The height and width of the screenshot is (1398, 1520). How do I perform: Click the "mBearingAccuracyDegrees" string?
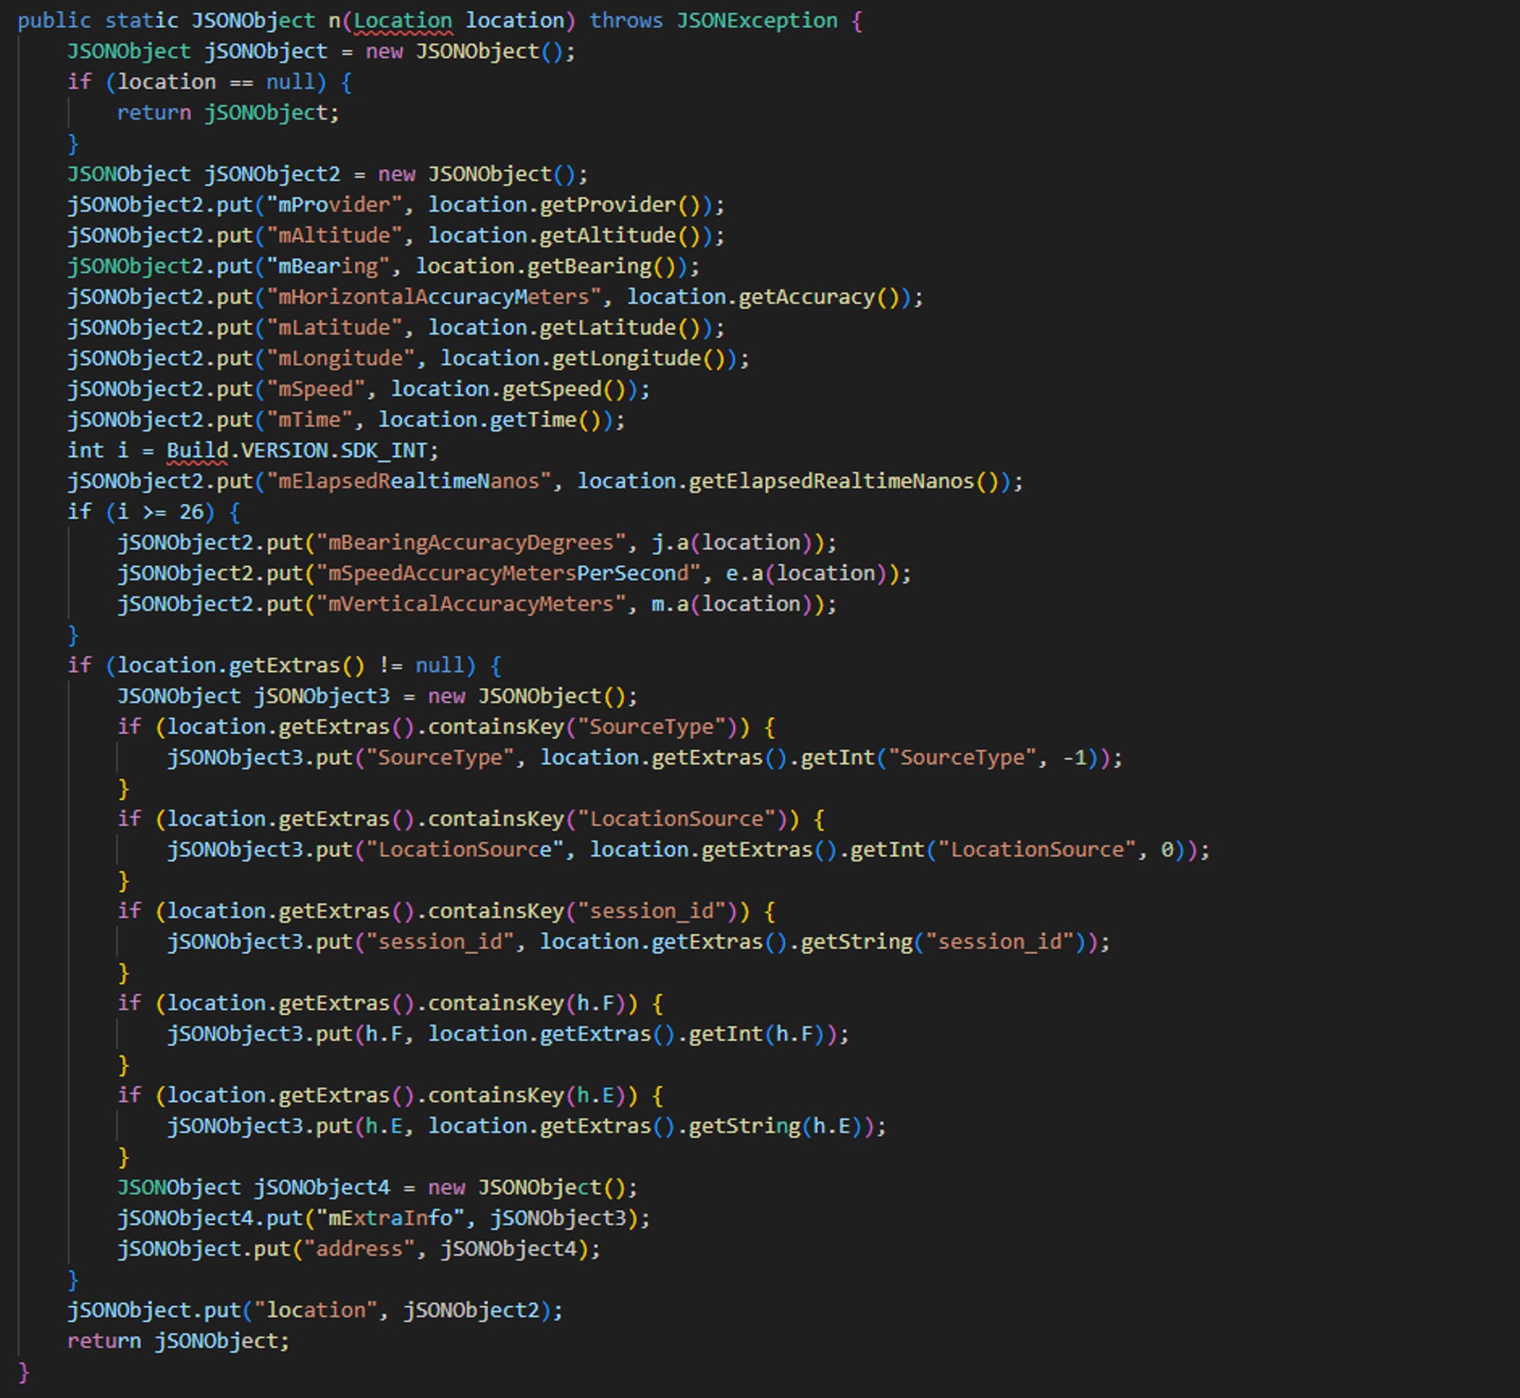(471, 543)
